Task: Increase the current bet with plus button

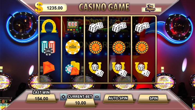Action: [x=63, y=97]
